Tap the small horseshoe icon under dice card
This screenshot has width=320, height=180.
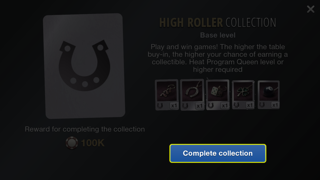[211, 106]
